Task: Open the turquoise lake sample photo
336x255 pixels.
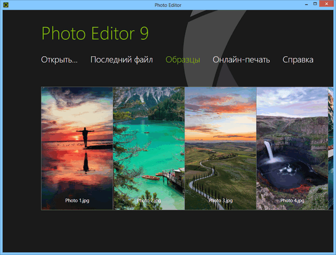Action: point(149,142)
